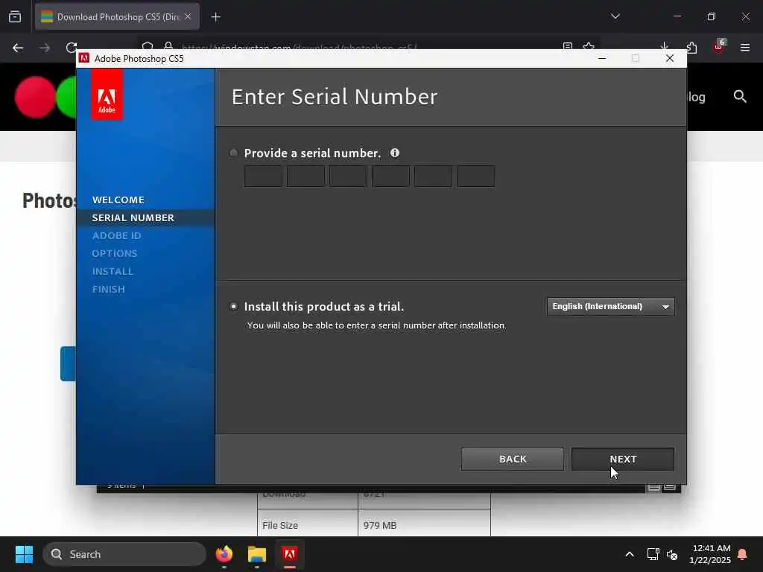Focus the fourth serial number field
Image resolution: width=763 pixels, height=572 pixels.
click(390, 176)
